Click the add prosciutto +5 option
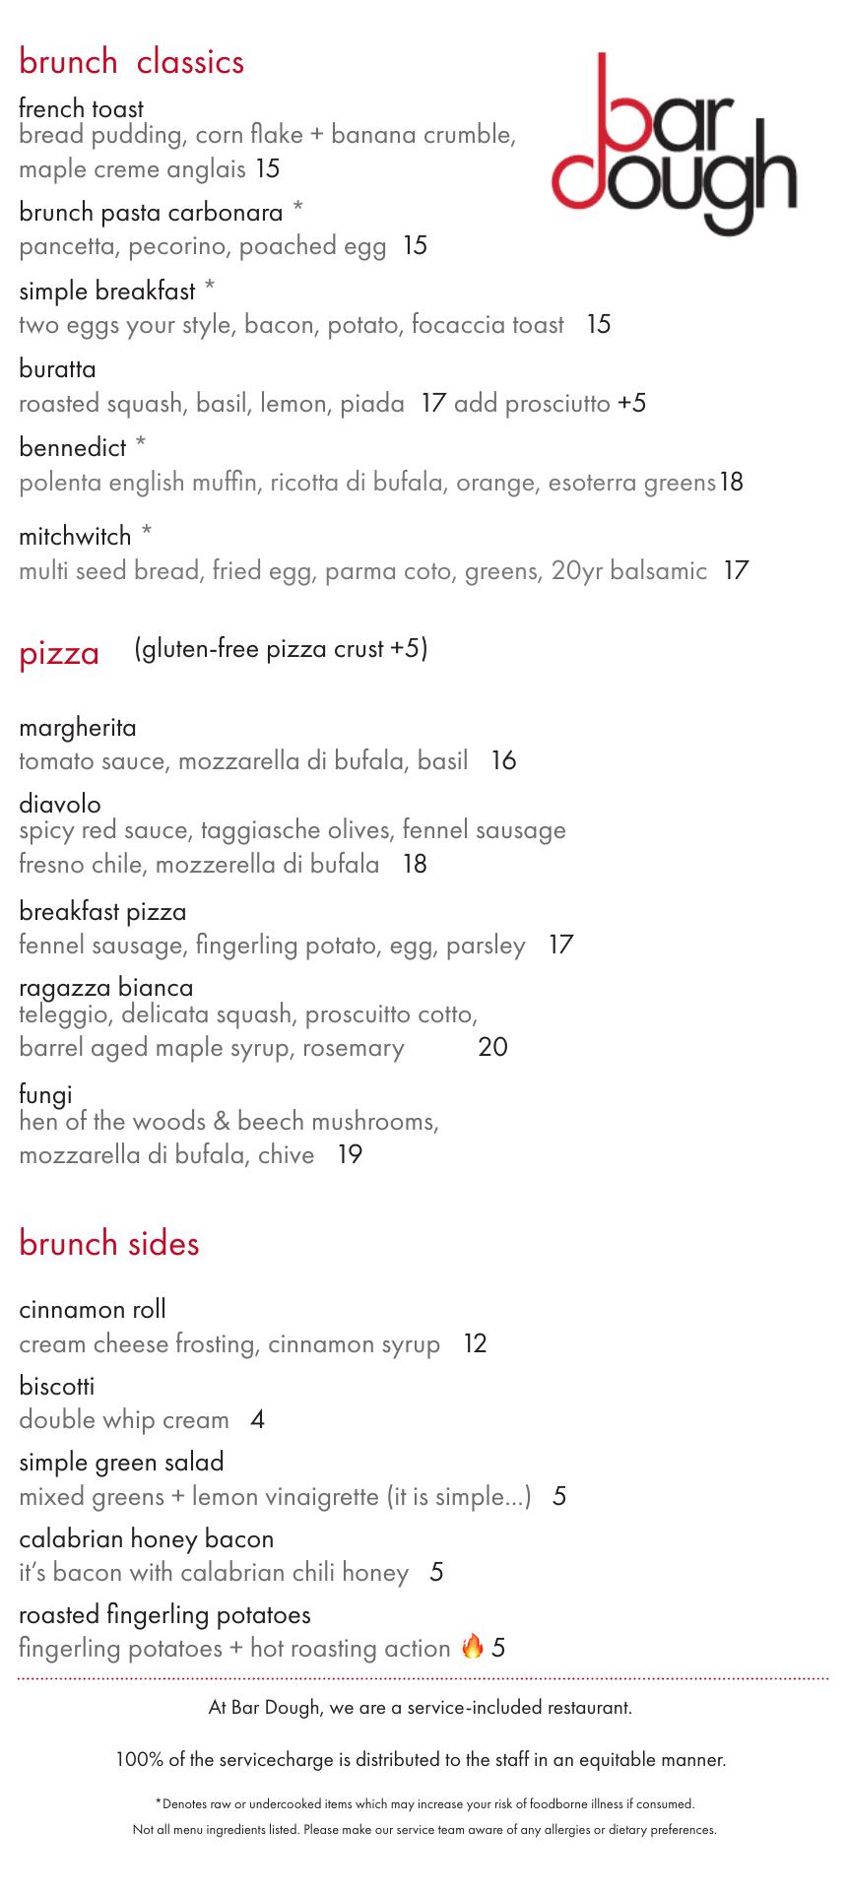The width and height of the screenshot is (847, 1892). pyautogui.click(x=550, y=403)
